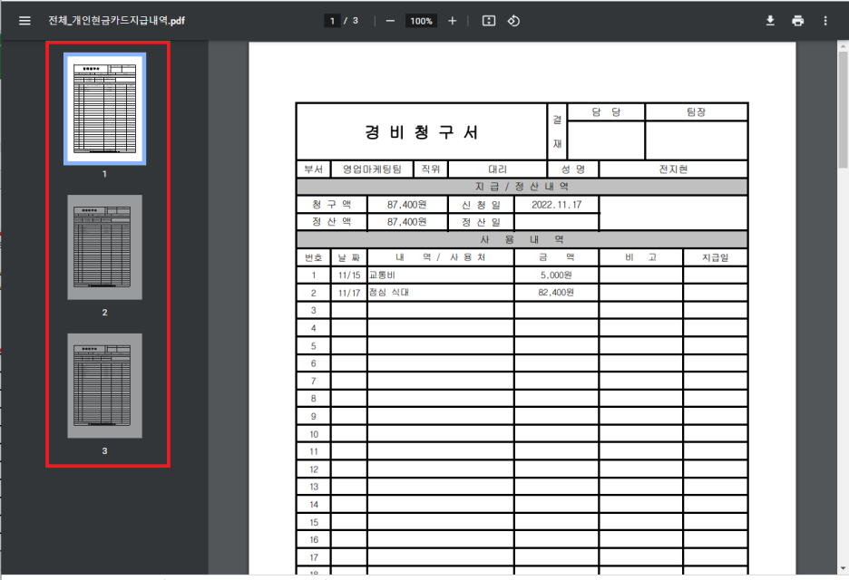
Task: Click the total page count 3
Action: (x=356, y=21)
